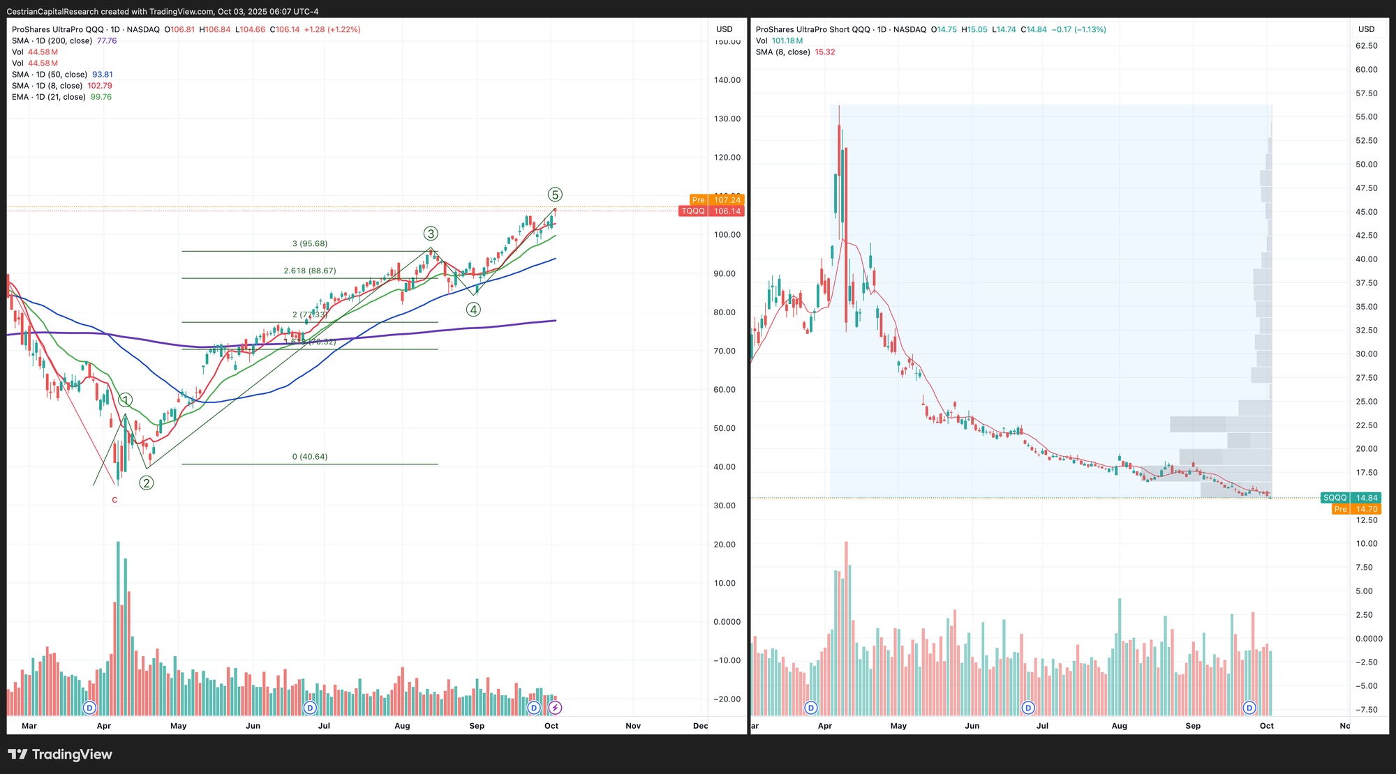
Task: Click the TradingView logo
Action: (60, 754)
